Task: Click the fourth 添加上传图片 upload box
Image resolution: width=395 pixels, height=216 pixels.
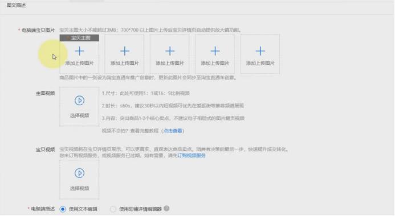Action: click(x=215, y=54)
